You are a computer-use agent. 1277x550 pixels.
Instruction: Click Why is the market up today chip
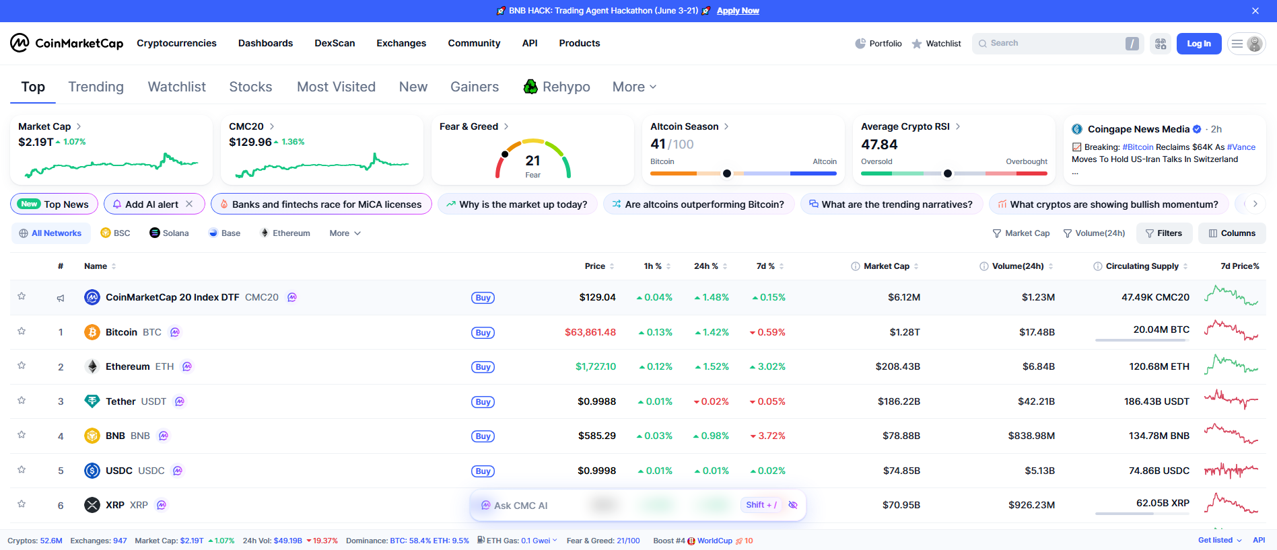(517, 204)
